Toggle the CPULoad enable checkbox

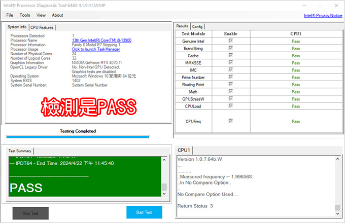230,106
